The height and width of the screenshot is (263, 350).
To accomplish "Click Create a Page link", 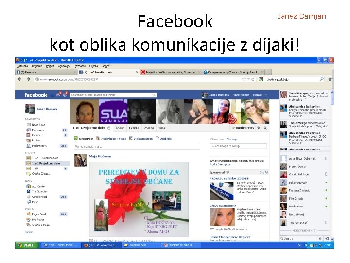I will click(38, 225).
